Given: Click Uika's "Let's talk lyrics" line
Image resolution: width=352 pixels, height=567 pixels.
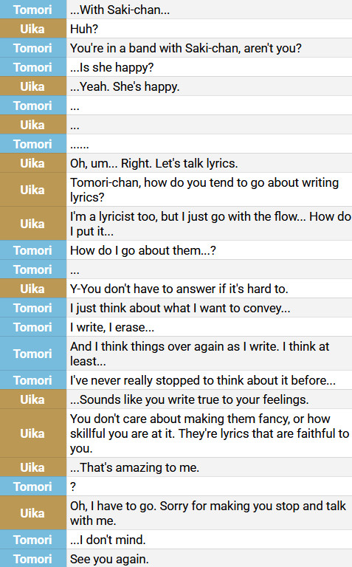Looking at the screenshot, I should coord(154,163).
